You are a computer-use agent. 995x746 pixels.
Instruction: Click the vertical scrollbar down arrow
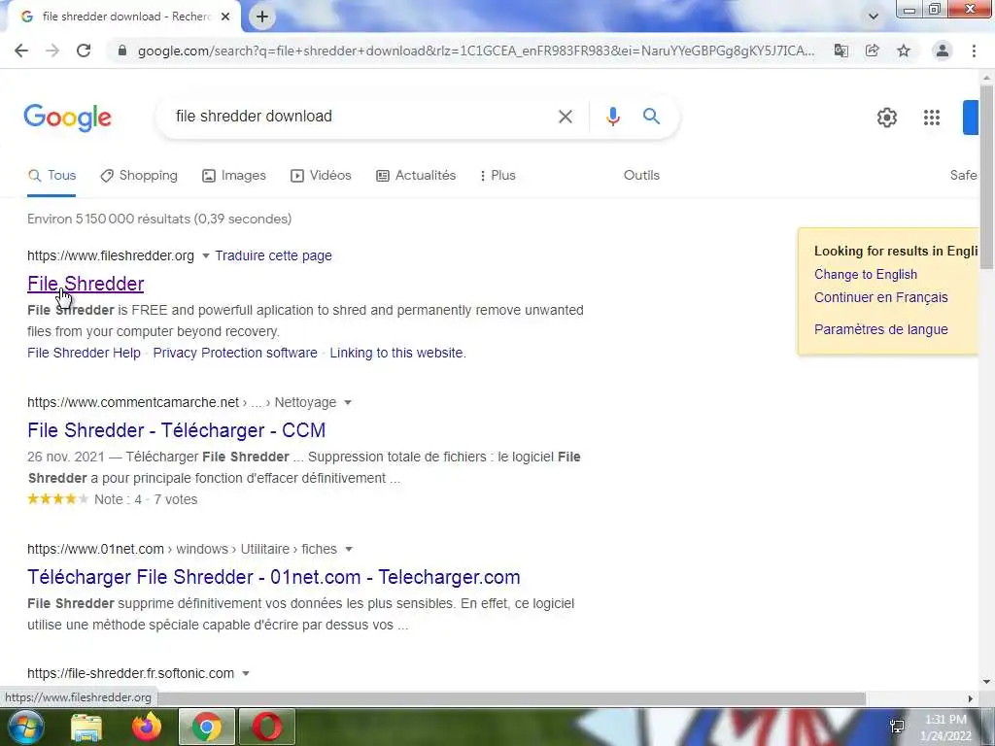(987, 682)
